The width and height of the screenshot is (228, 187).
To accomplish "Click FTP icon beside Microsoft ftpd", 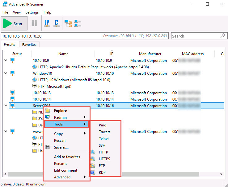I will (x=35, y=86).
